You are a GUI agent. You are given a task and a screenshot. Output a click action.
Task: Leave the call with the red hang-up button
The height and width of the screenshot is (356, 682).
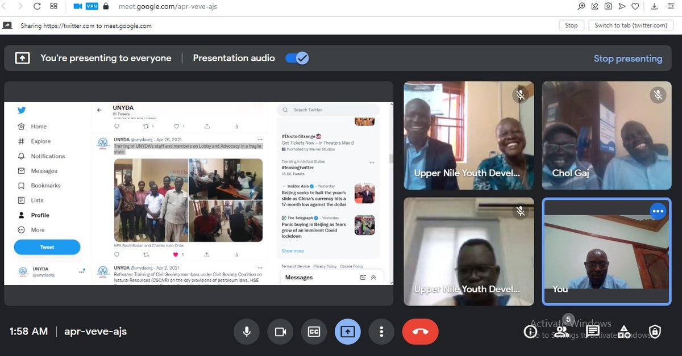click(x=420, y=332)
